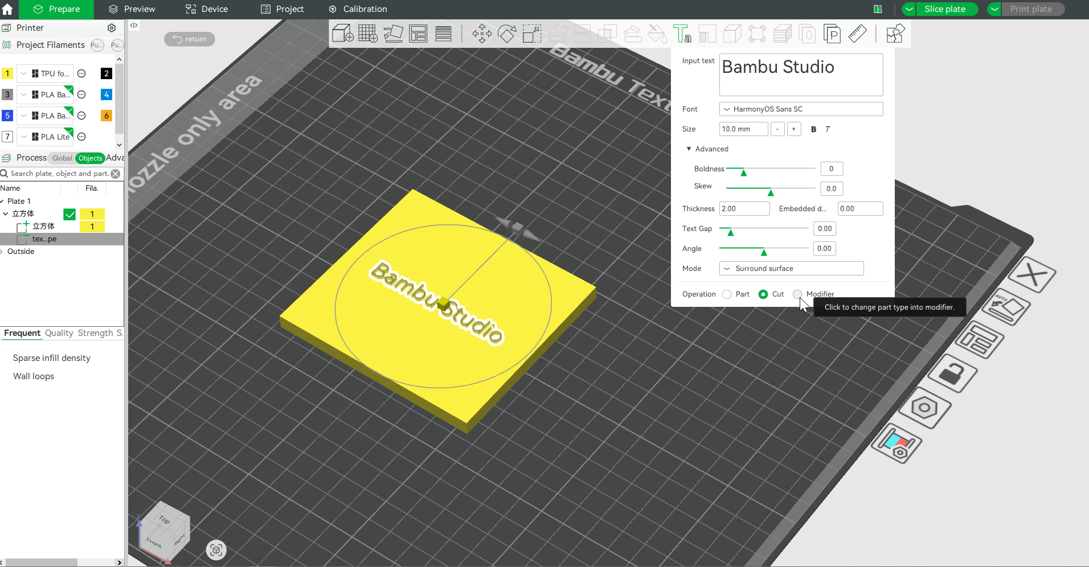Select the Move tool
The height and width of the screenshot is (567, 1089).
click(x=482, y=34)
